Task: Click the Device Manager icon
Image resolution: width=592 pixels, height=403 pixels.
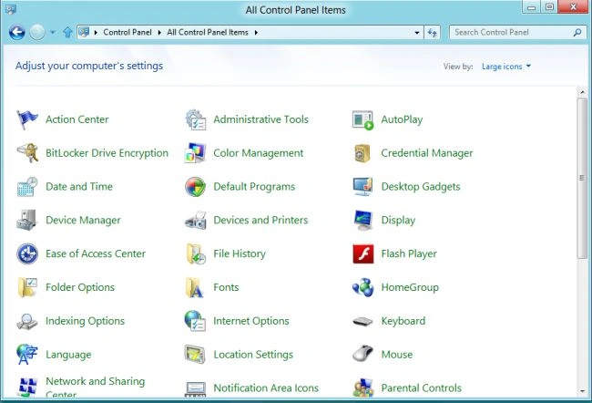Action: click(x=26, y=220)
